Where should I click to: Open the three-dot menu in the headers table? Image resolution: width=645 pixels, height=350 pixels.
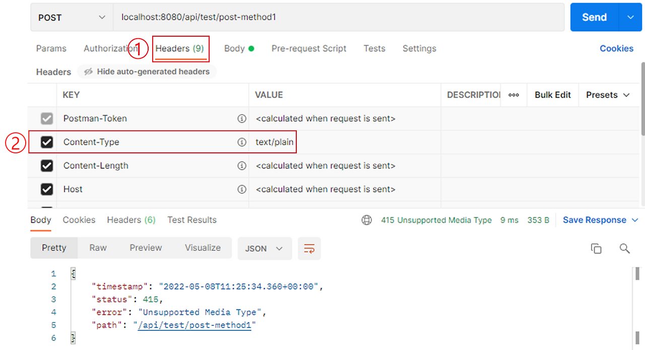pyautogui.click(x=513, y=95)
